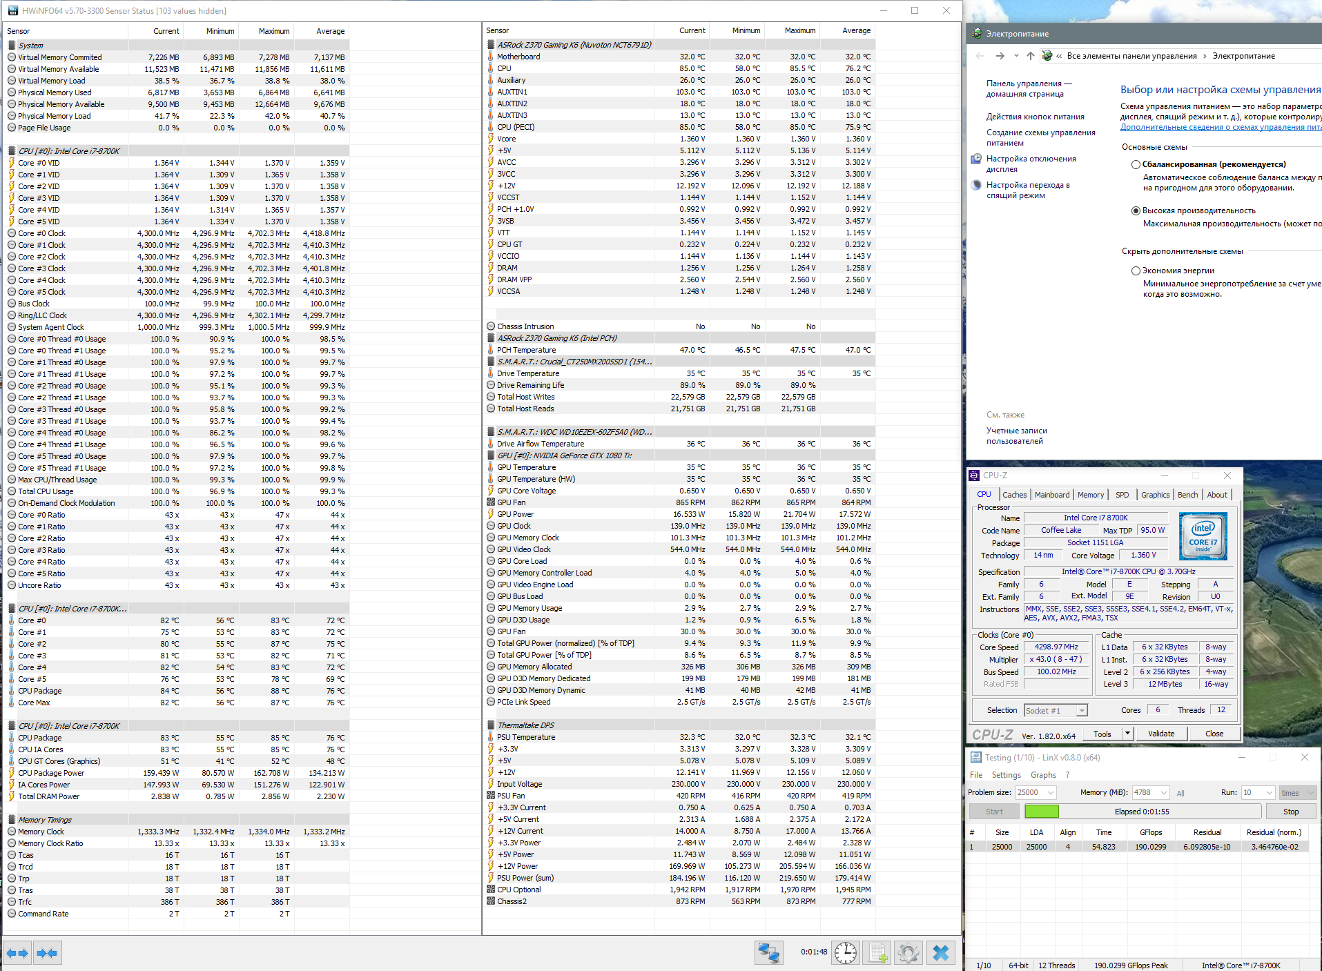Select the Высокая производительность power plan
Screen dimensions: 1322x971
coord(1136,211)
